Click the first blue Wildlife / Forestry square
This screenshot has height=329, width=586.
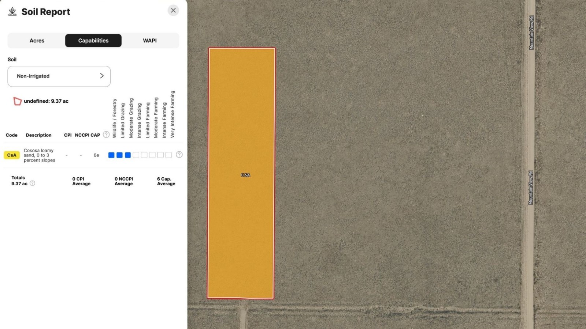click(111, 155)
